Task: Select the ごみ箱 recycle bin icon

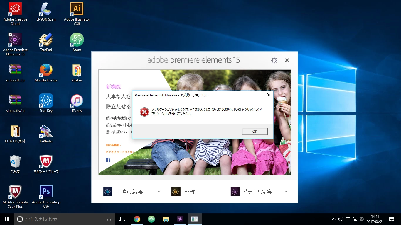Action: pyautogui.click(x=15, y=164)
